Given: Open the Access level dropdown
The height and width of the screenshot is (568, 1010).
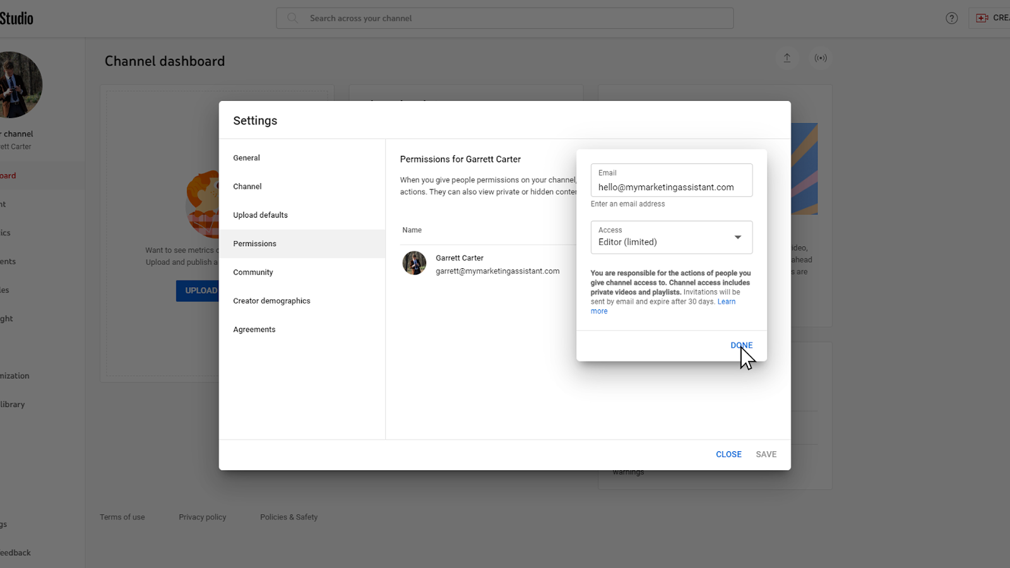Looking at the screenshot, I should (737, 237).
